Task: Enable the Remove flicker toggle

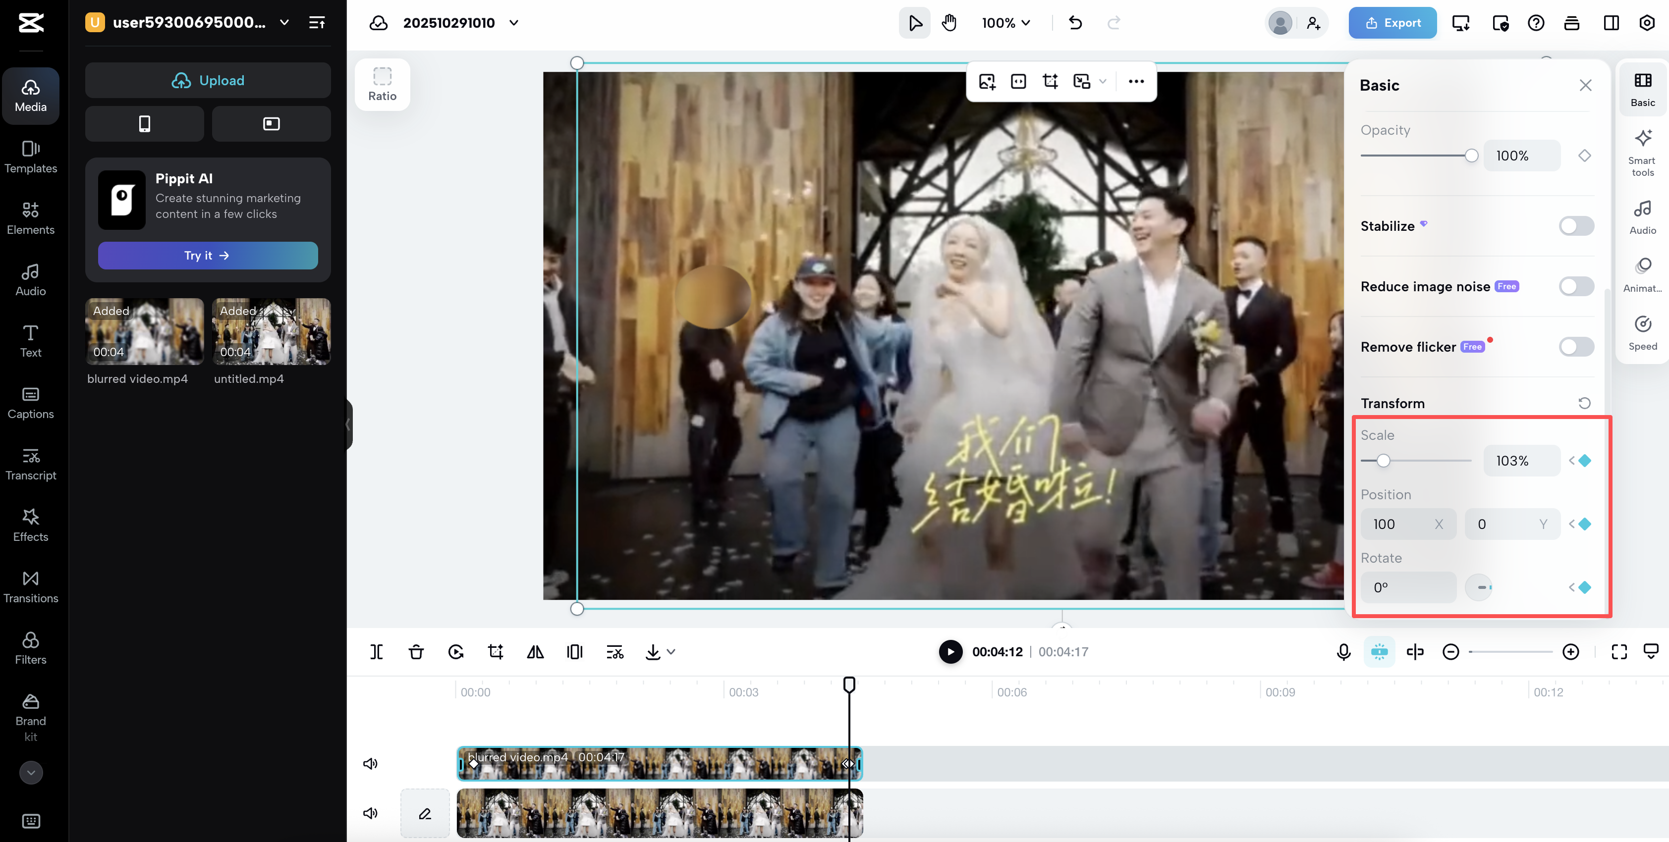Action: (1576, 347)
